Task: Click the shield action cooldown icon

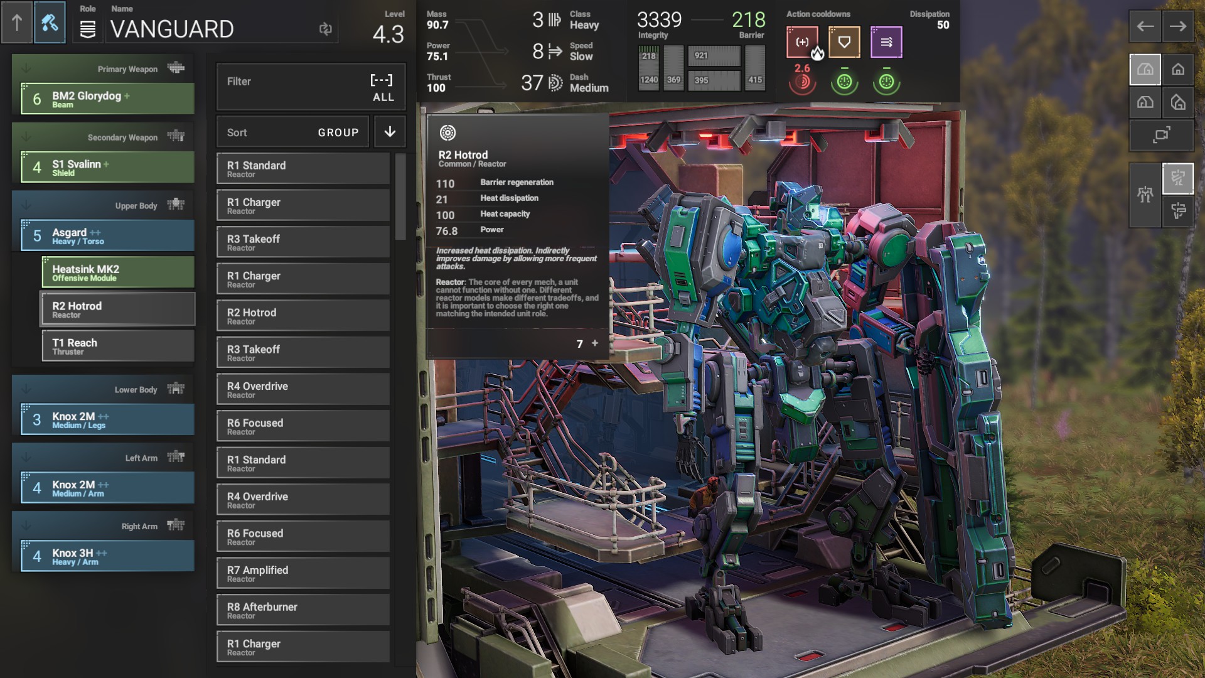Action: [x=843, y=42]
